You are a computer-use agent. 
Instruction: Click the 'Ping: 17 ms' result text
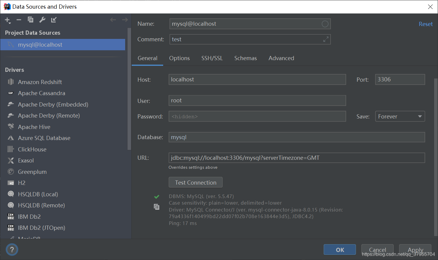(x=183, y=223)
